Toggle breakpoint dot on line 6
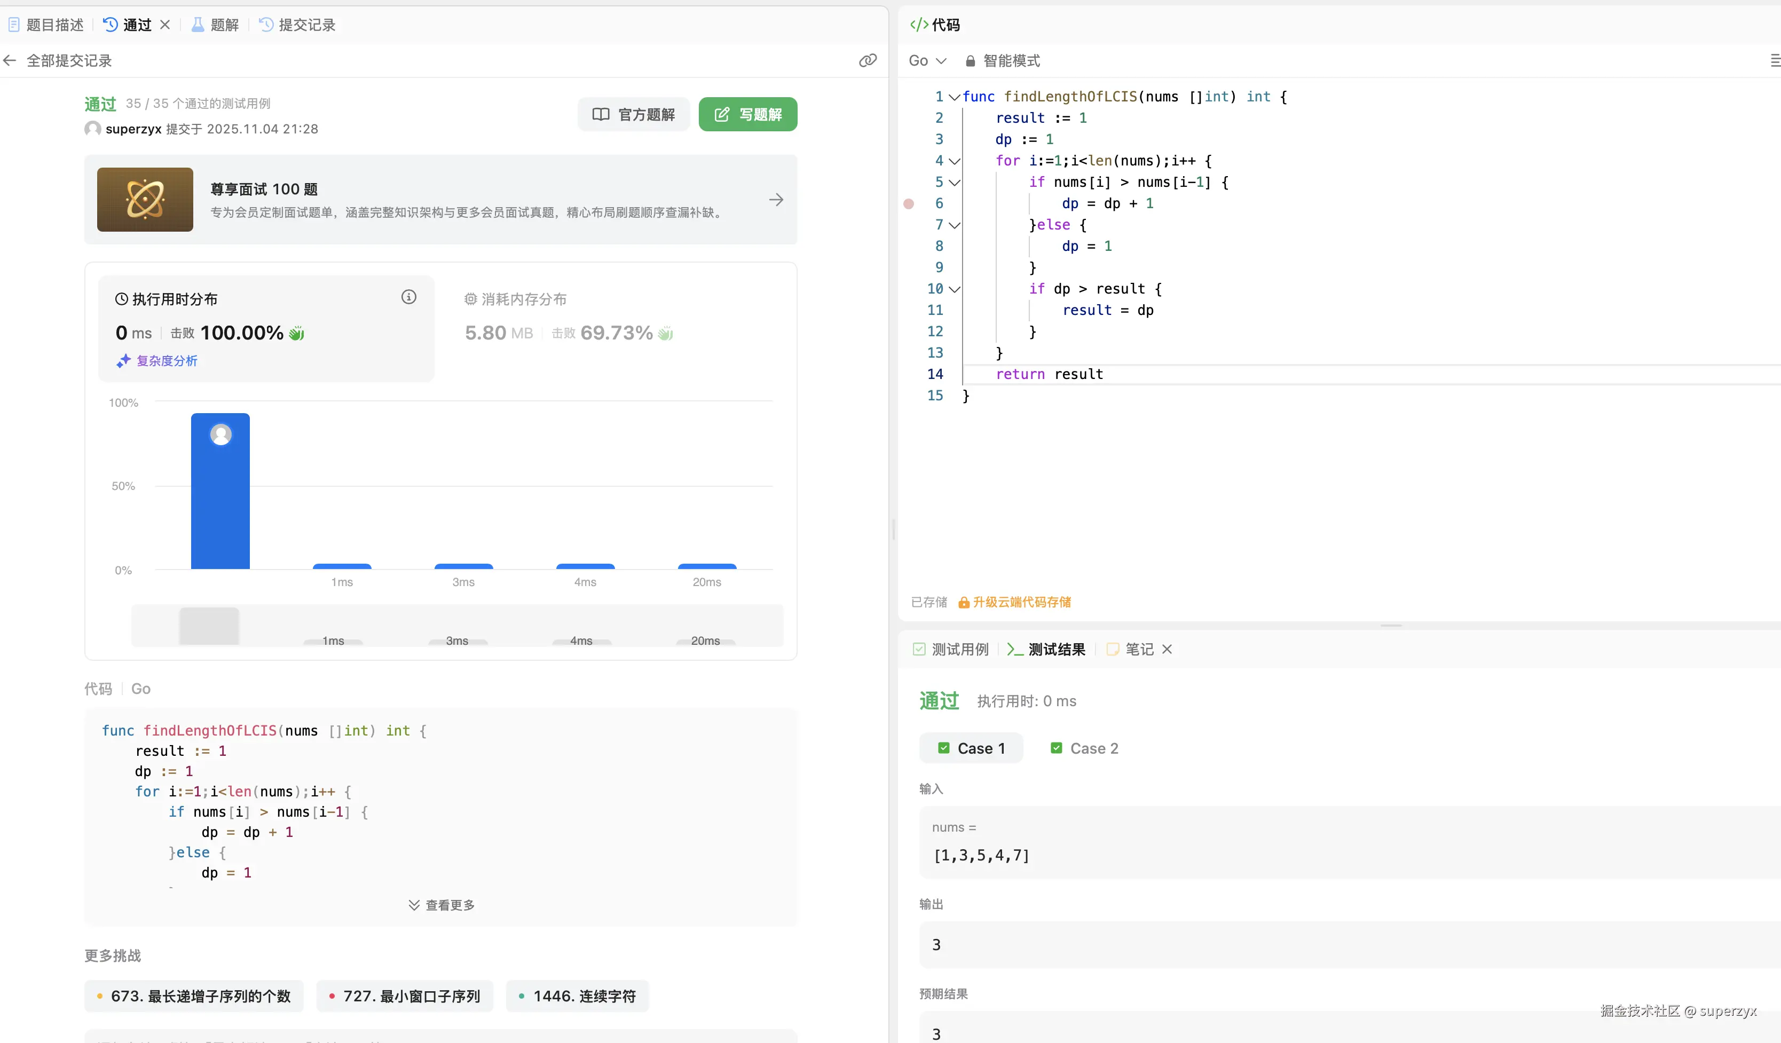 (x=909, y=204)
